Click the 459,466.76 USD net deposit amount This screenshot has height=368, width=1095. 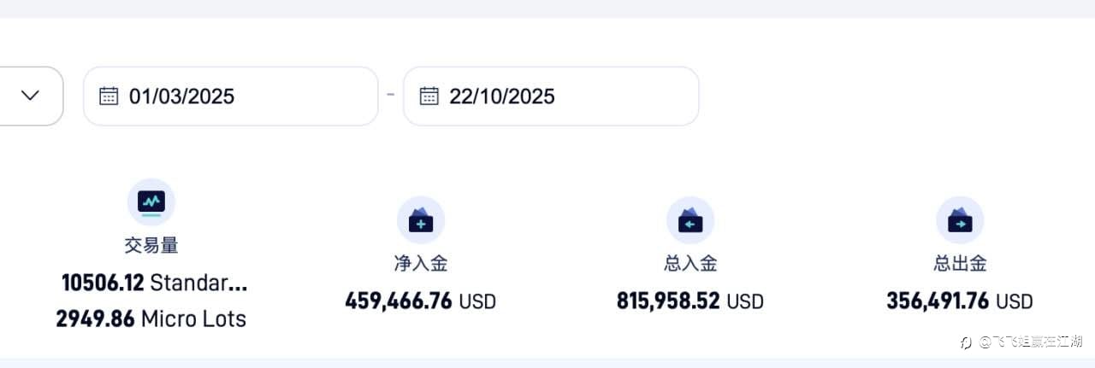click(420, 301)
